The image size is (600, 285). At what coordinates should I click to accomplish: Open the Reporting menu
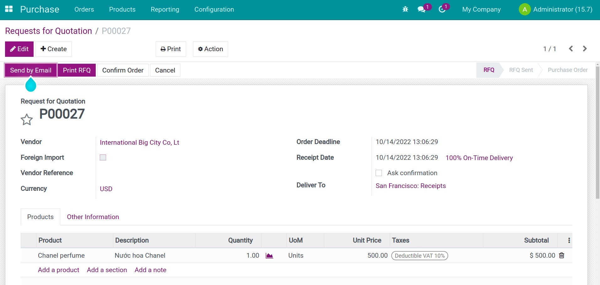click(165, 9)
